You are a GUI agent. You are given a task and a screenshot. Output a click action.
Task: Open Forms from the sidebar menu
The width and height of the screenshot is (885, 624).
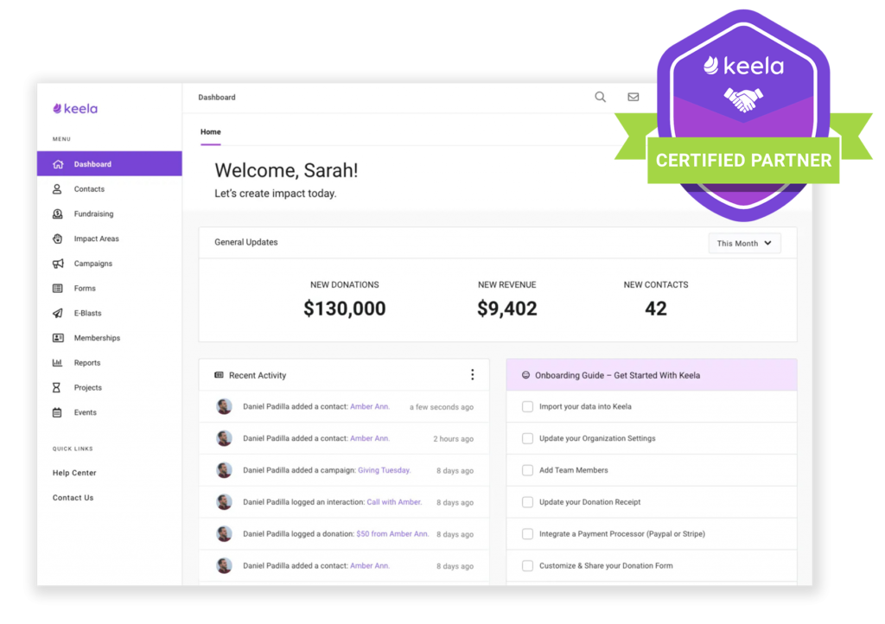coord(110,289)
